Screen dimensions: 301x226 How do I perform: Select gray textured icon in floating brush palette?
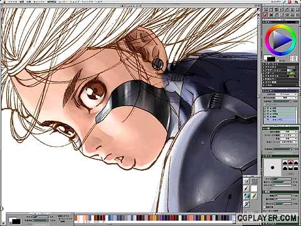point(254,181)
